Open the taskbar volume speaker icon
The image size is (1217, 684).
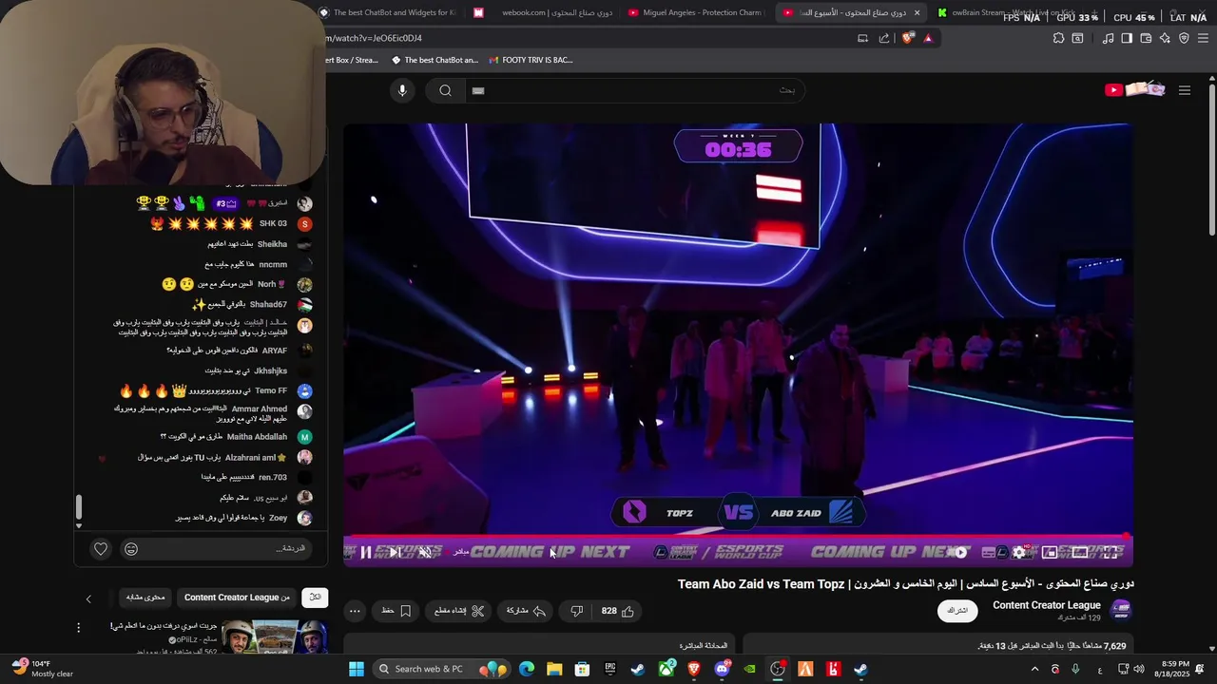pyautogui.click(x=1140, y=669)
